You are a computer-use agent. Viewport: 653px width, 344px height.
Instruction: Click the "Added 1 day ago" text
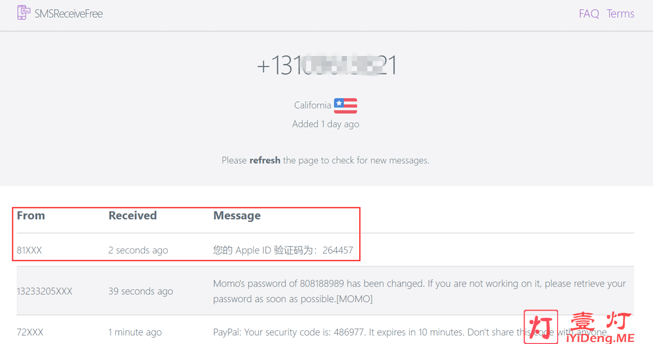325,124
